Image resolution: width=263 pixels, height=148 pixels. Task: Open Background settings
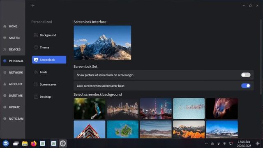point(49,35)
